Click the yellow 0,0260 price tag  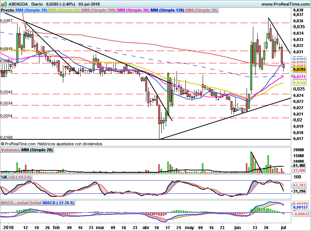coord(299,82)
